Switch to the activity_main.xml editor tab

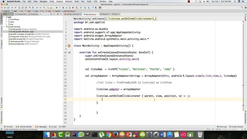point(73,14)
